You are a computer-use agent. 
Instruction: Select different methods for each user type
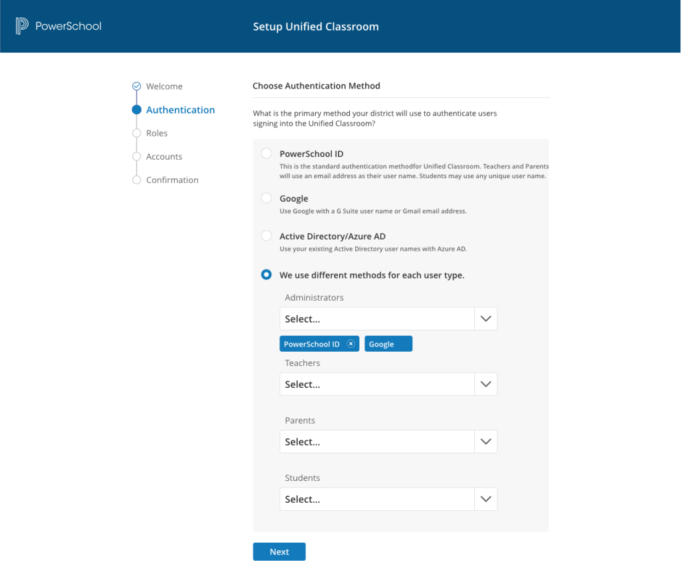[266, 275]
